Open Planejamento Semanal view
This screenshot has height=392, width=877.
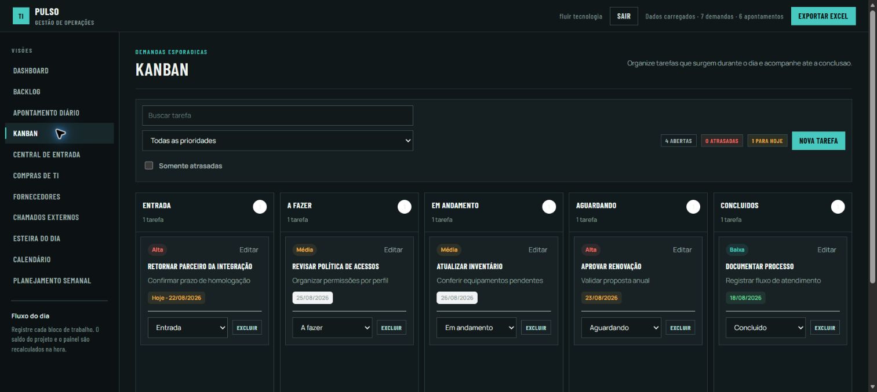[59, 281]
